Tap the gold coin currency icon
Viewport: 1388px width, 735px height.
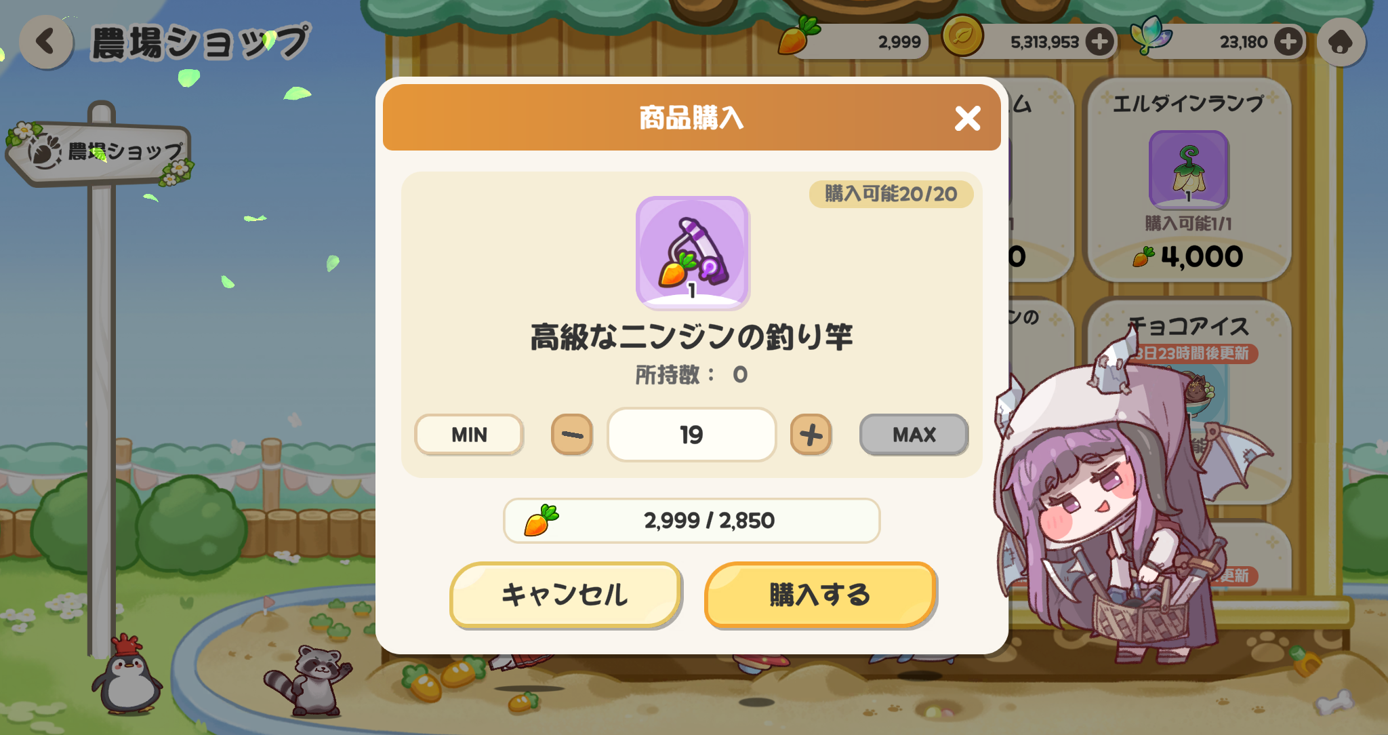tap(962, 36)
